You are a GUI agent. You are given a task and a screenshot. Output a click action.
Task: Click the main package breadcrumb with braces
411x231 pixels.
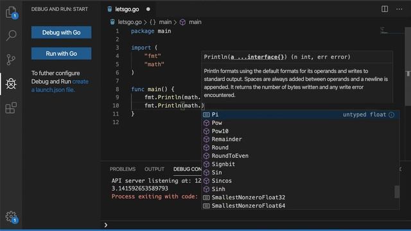point(161,22)
